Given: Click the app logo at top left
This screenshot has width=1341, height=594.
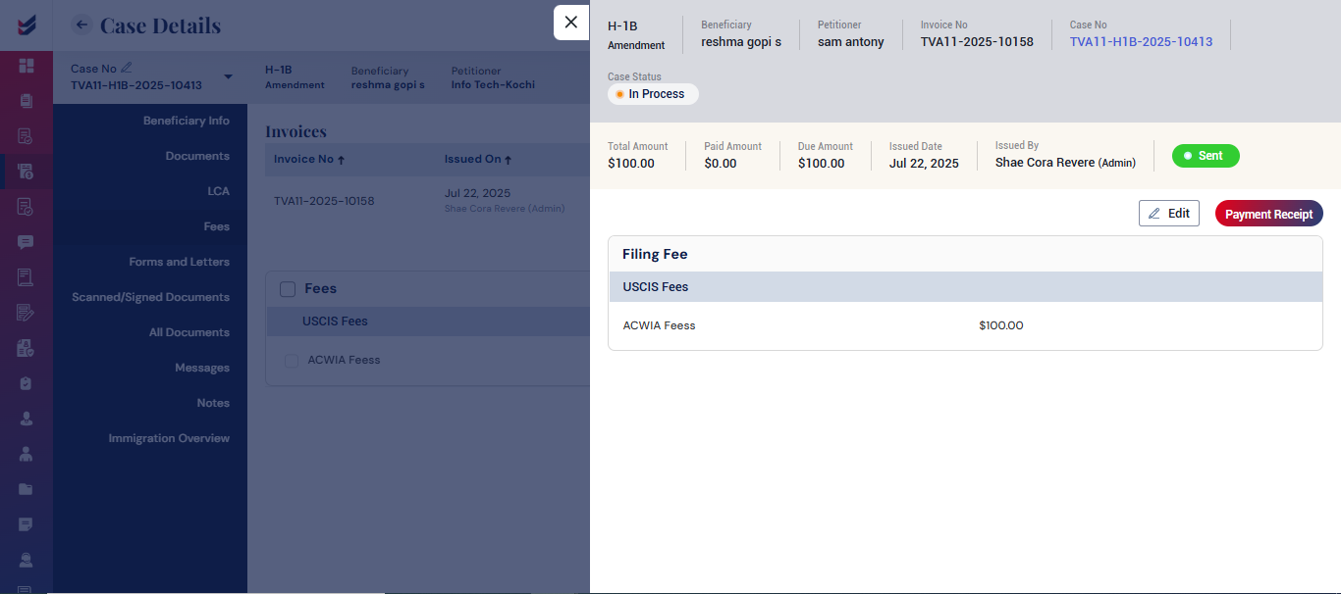Looking at the screenshot, I should pyautogui.click(x=27, y=24).
